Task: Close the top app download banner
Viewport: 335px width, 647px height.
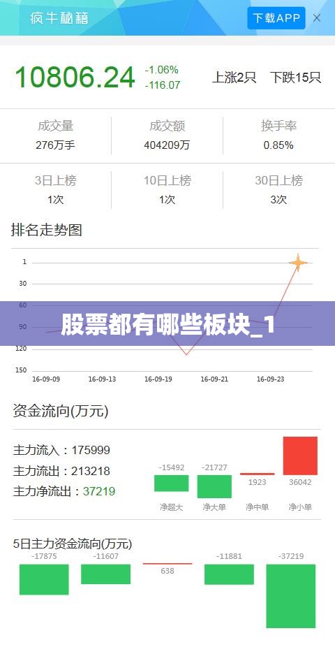Action: [x=317, y=18]
